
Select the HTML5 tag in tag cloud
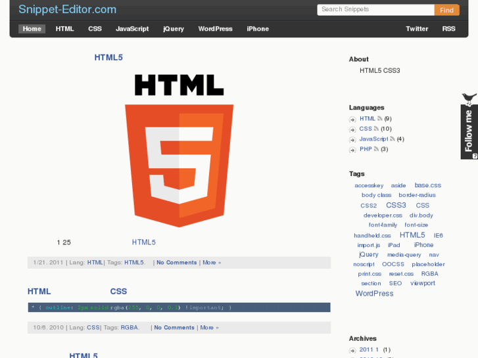(x=412, y=235)
